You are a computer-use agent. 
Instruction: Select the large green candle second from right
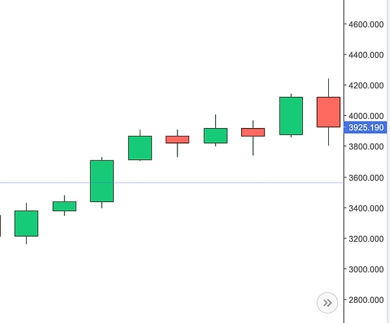coord(291,116)
